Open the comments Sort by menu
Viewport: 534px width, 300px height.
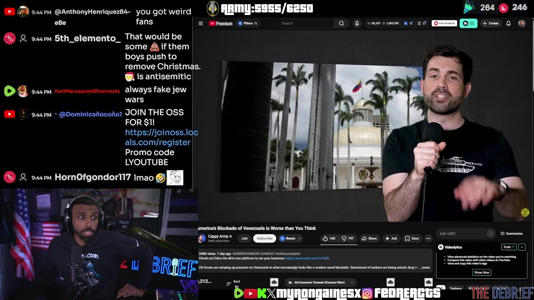[233, 284]
